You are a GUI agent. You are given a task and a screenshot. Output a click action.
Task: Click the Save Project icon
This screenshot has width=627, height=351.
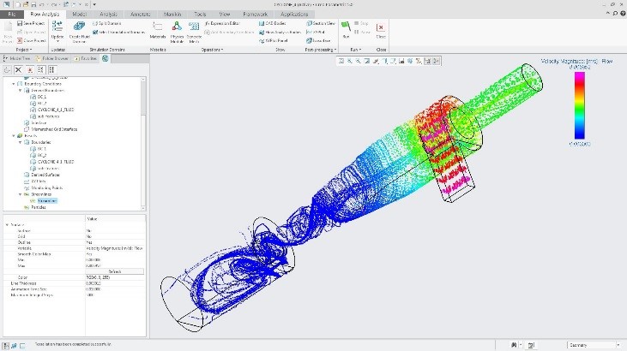[x=23, y=22]
